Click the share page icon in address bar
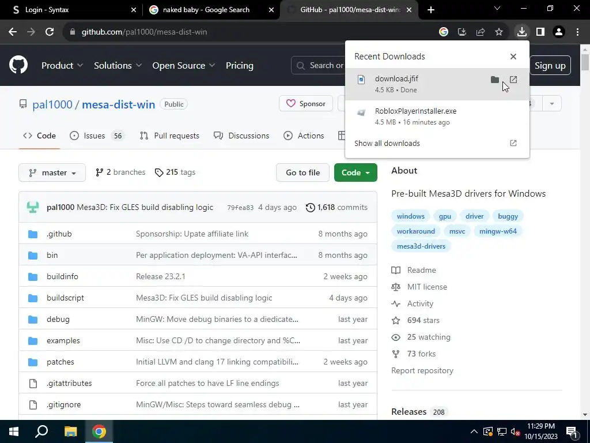The height and width of the screenshot is (443, 590). (481, 32)
